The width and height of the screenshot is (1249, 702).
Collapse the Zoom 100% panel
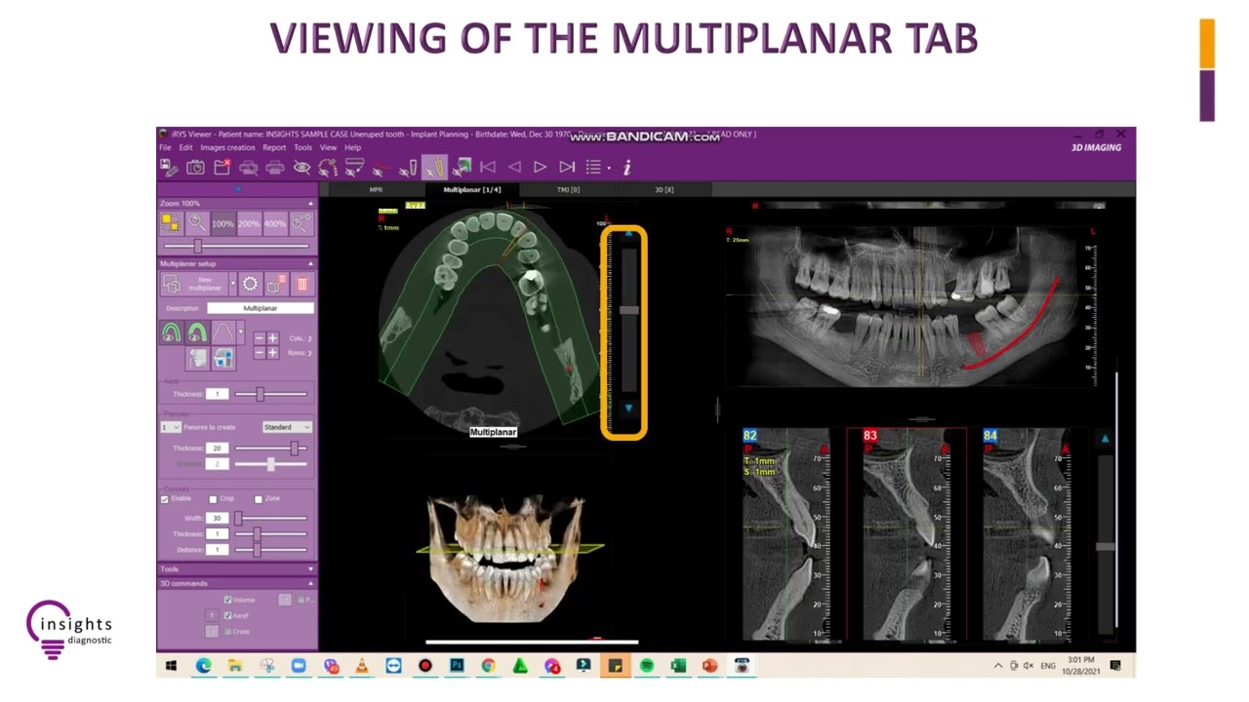[x=310, y=203]
